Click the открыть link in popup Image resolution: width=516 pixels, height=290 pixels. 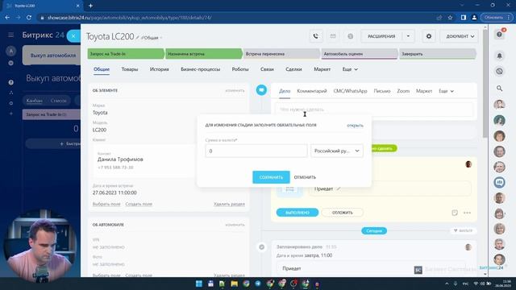tap(355, 126)
